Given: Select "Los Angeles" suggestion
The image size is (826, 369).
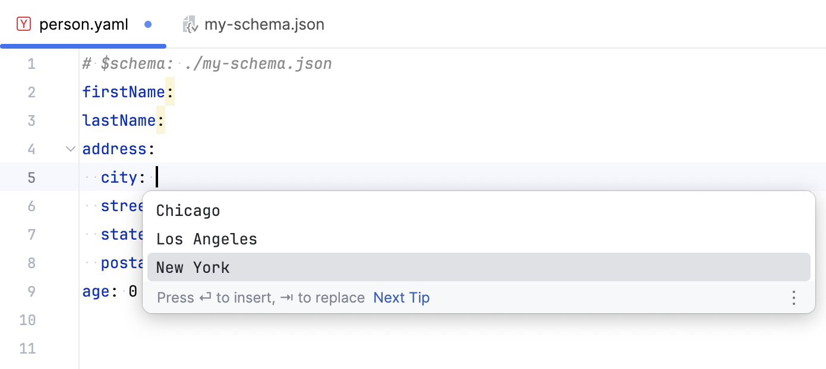Looking at the screenshot, I should (x=206, y=238).
